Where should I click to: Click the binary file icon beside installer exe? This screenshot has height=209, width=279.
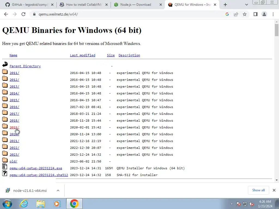coord(5,166)
